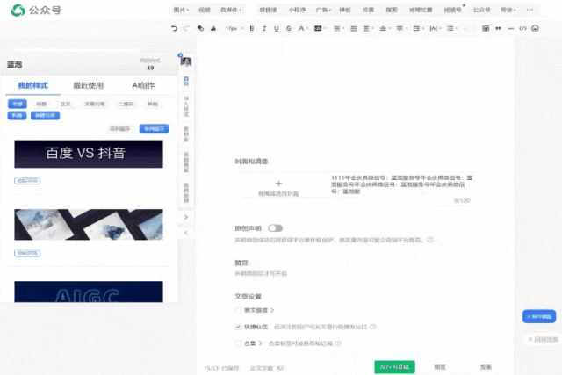Open the letter spacing dropdown

436,28
